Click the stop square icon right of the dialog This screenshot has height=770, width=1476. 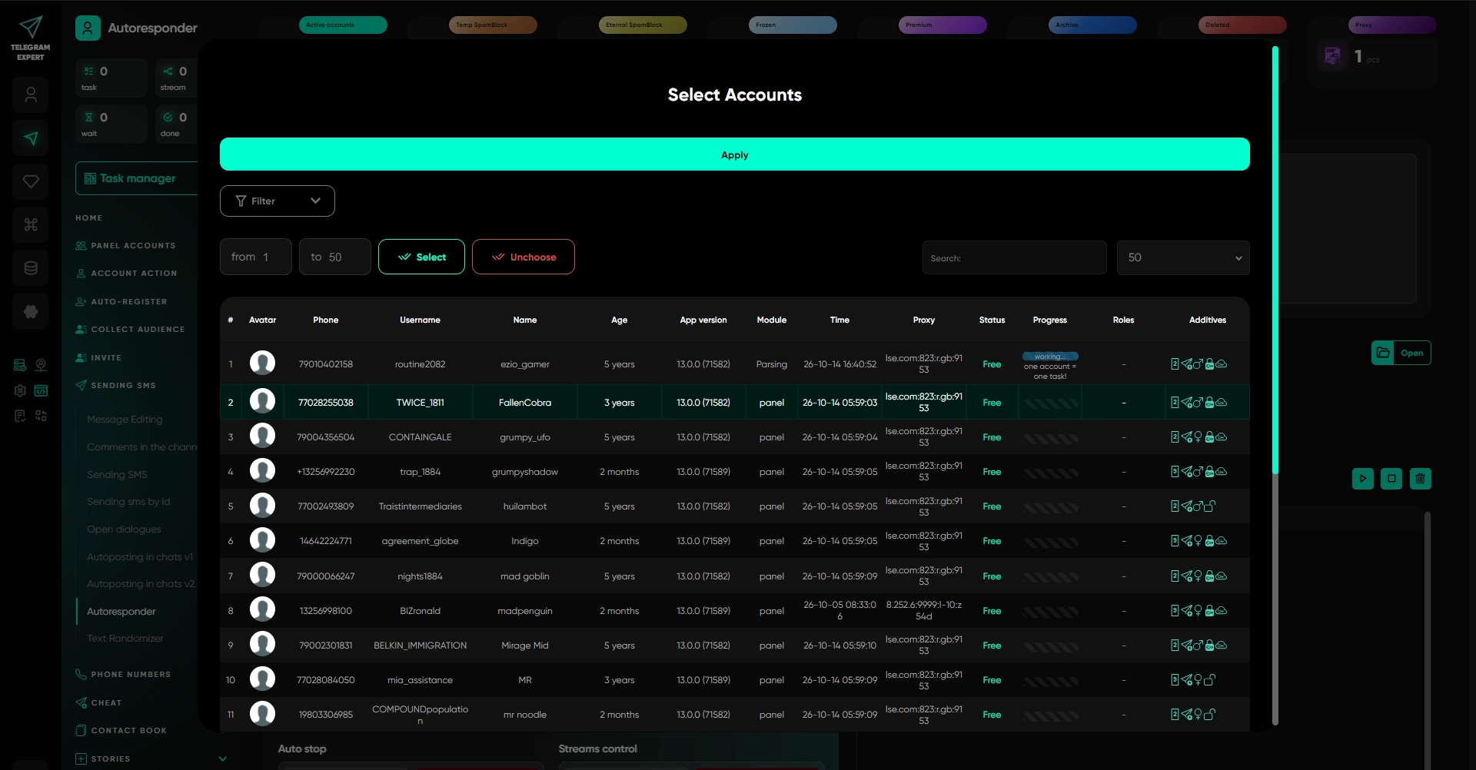click(x=1391, y=479)
